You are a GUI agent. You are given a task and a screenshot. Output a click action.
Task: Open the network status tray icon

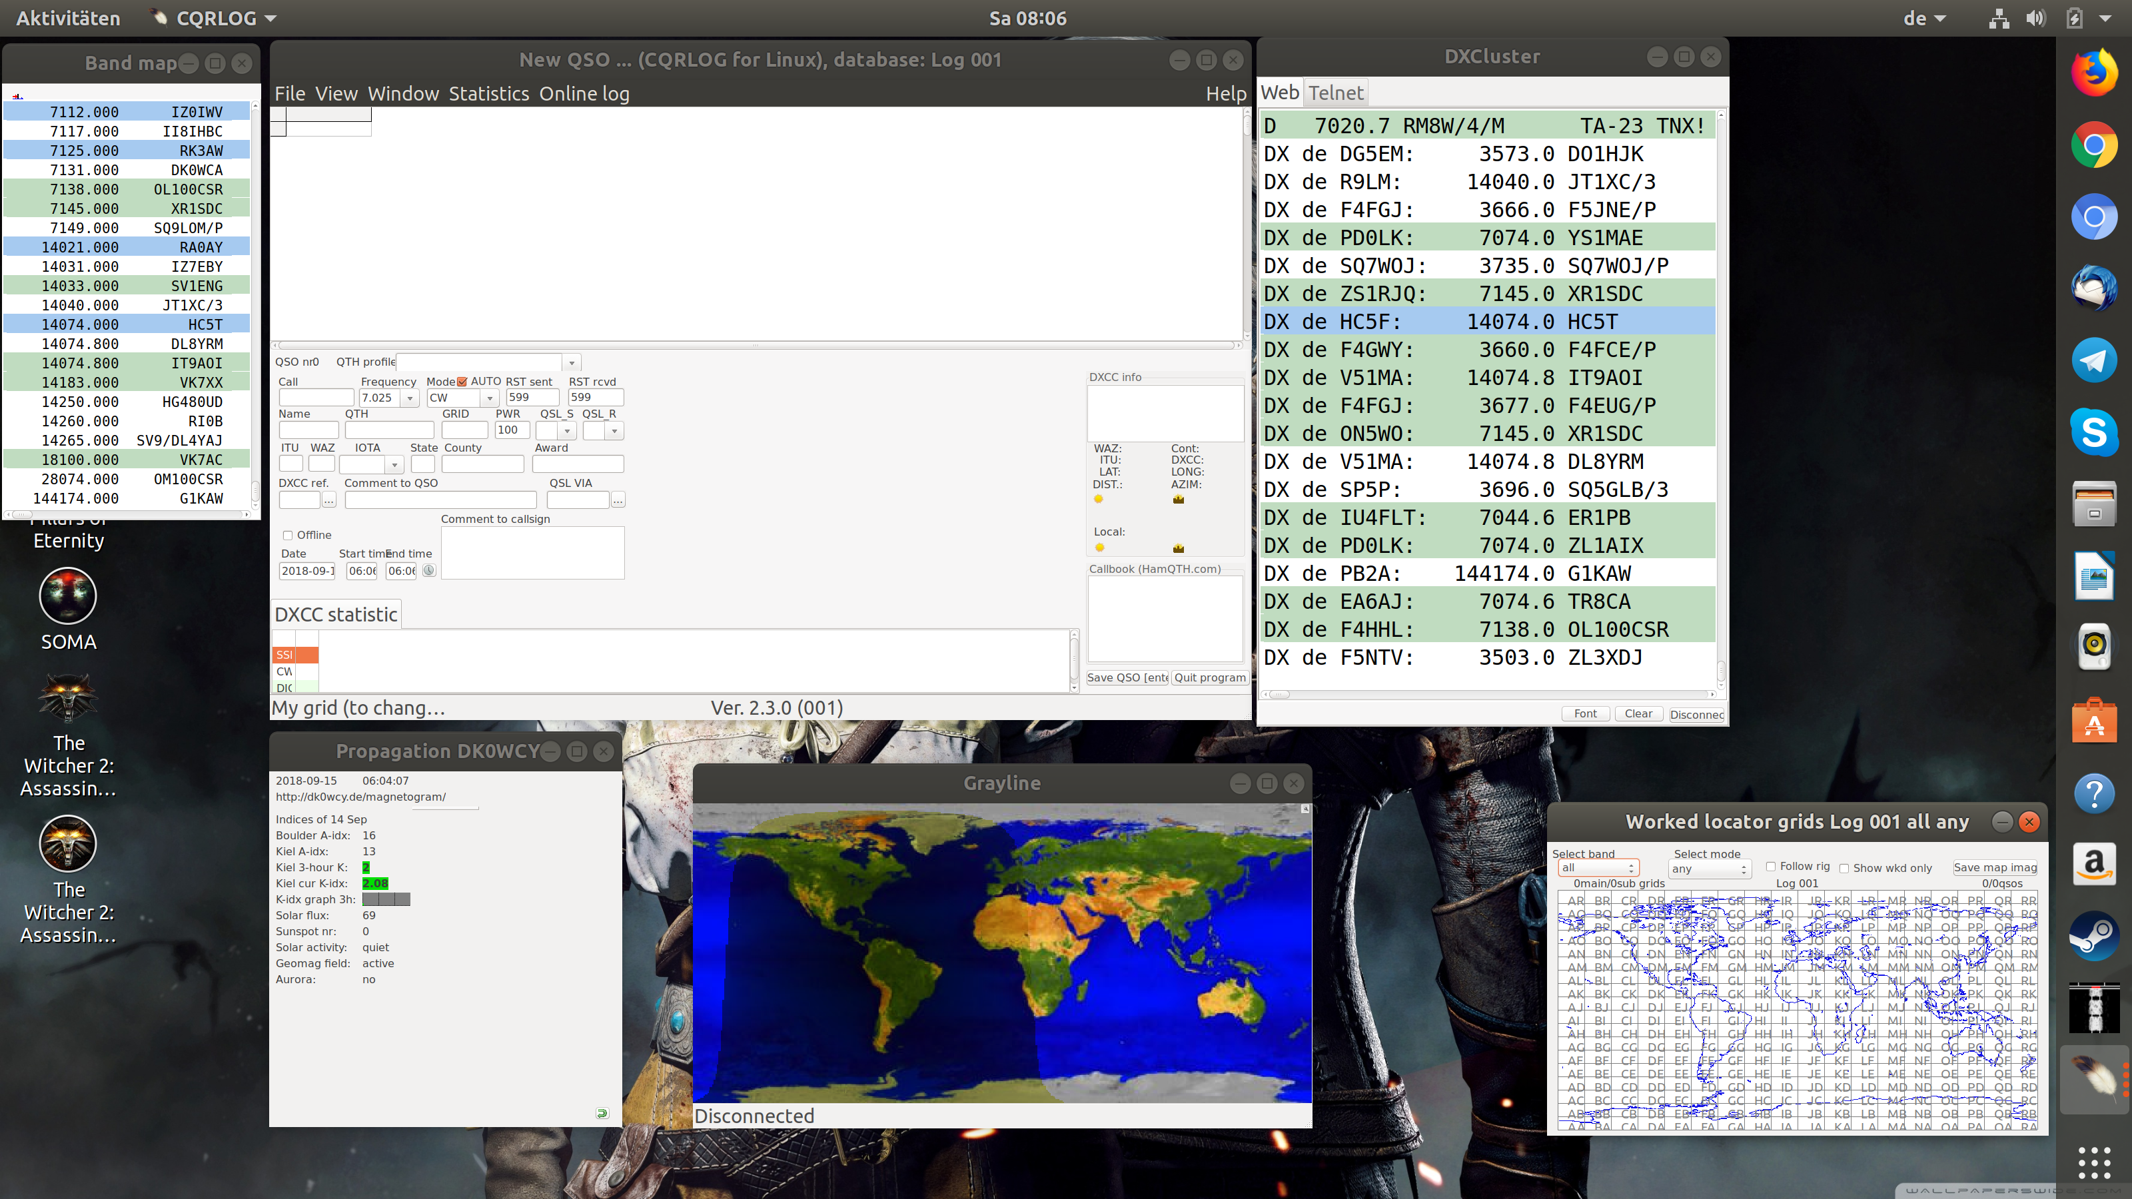tap(1999, 18)
